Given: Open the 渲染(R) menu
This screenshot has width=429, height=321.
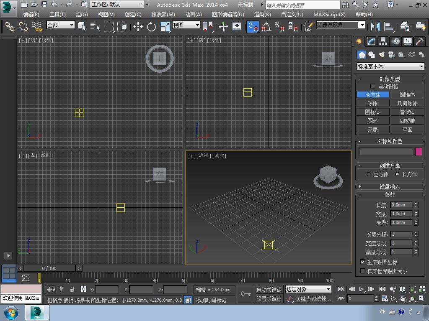Looking at the screenshot, I should [x=262, y=14].
